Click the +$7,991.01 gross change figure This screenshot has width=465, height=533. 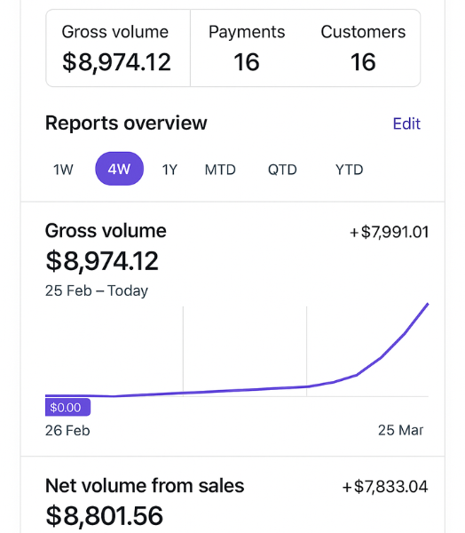point(389,232)
